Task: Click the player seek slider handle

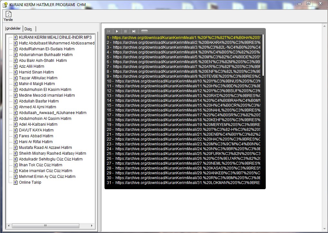Action: pyautogui.click(x=144, y=31)
